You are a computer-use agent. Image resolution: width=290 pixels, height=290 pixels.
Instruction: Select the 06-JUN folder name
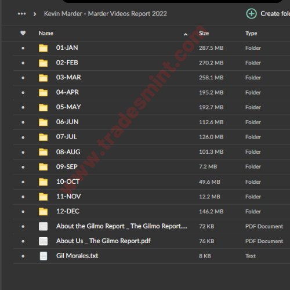[x=67, y=122]
